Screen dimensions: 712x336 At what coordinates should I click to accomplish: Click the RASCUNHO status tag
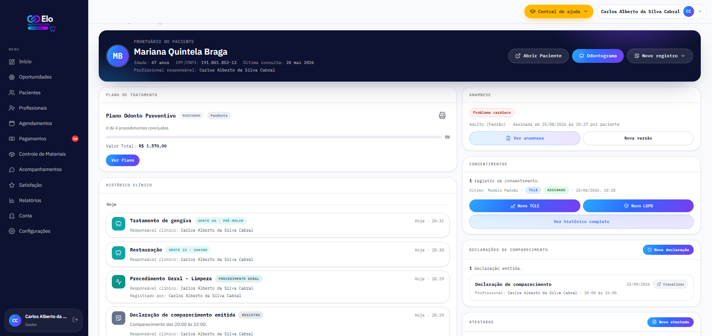click(191, 116)
